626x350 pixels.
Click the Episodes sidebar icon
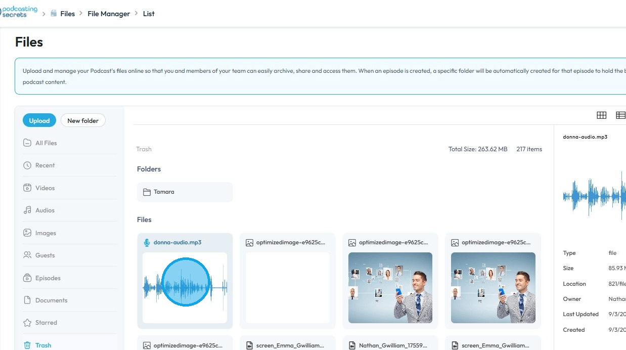pyautogui.click(x=27, y=278)
